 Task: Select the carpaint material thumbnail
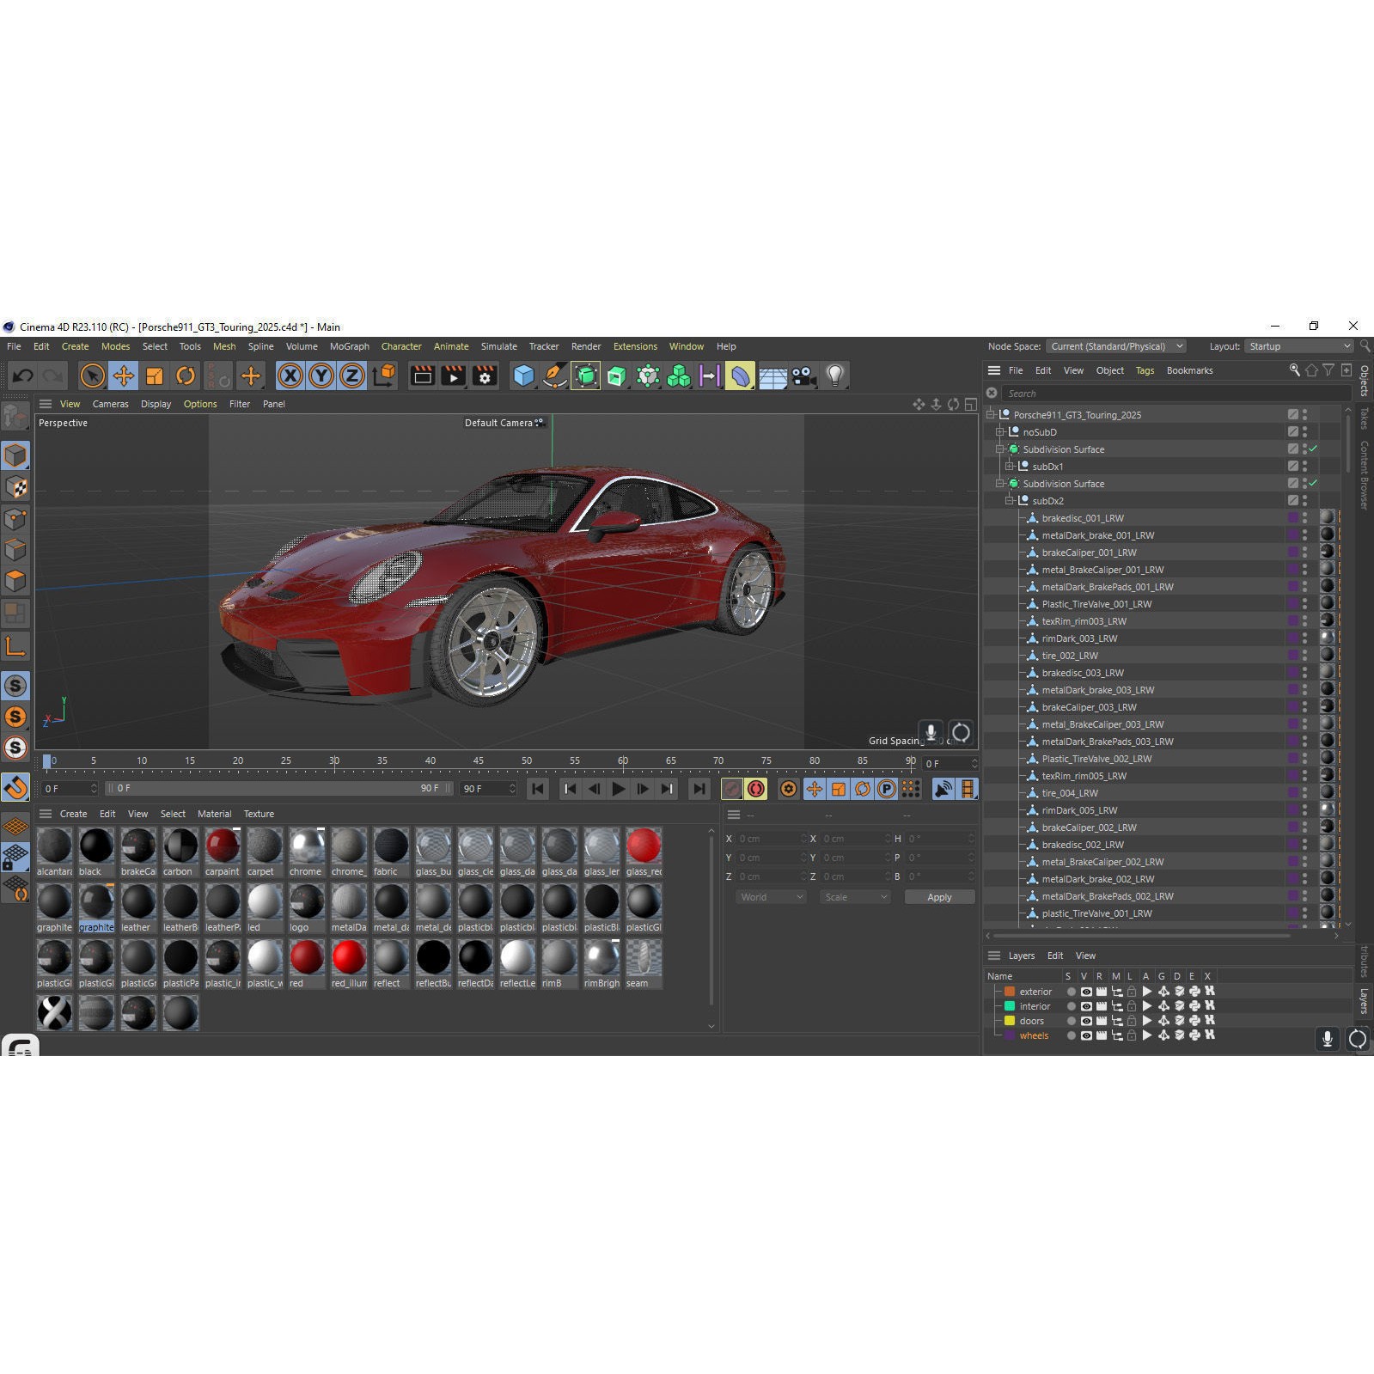tap(223, 846)
